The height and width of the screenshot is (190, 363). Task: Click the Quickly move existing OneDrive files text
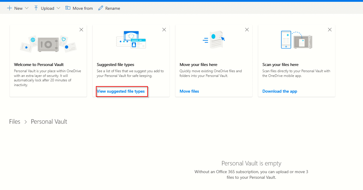(211, 73)
